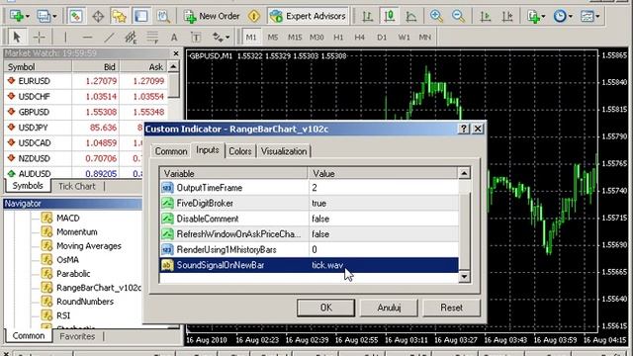This screenshot has height=356, width=633.
Task: Open the Indicators list dropdown icon
Action: point(536,16)
